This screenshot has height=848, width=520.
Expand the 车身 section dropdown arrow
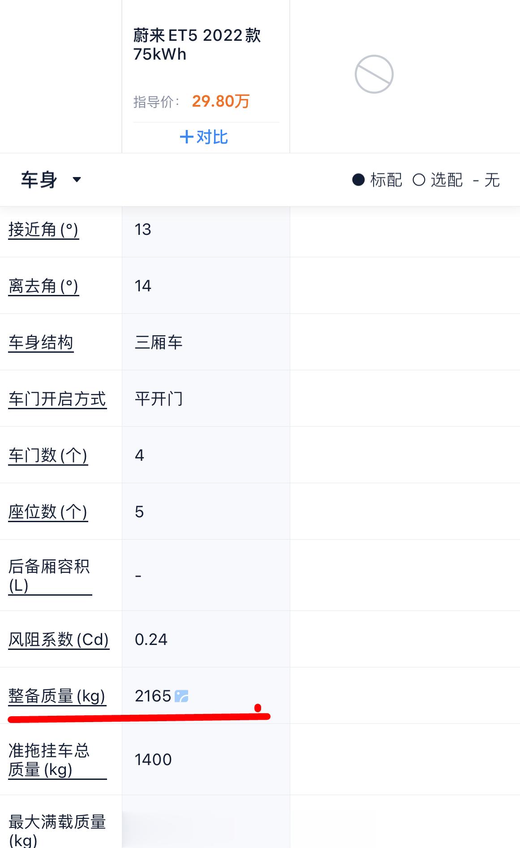click(x=77, y=180)
